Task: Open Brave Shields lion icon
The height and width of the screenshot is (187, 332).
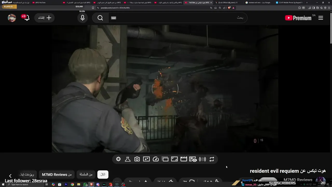Action: pyautogui.click(x=229, y=8)
